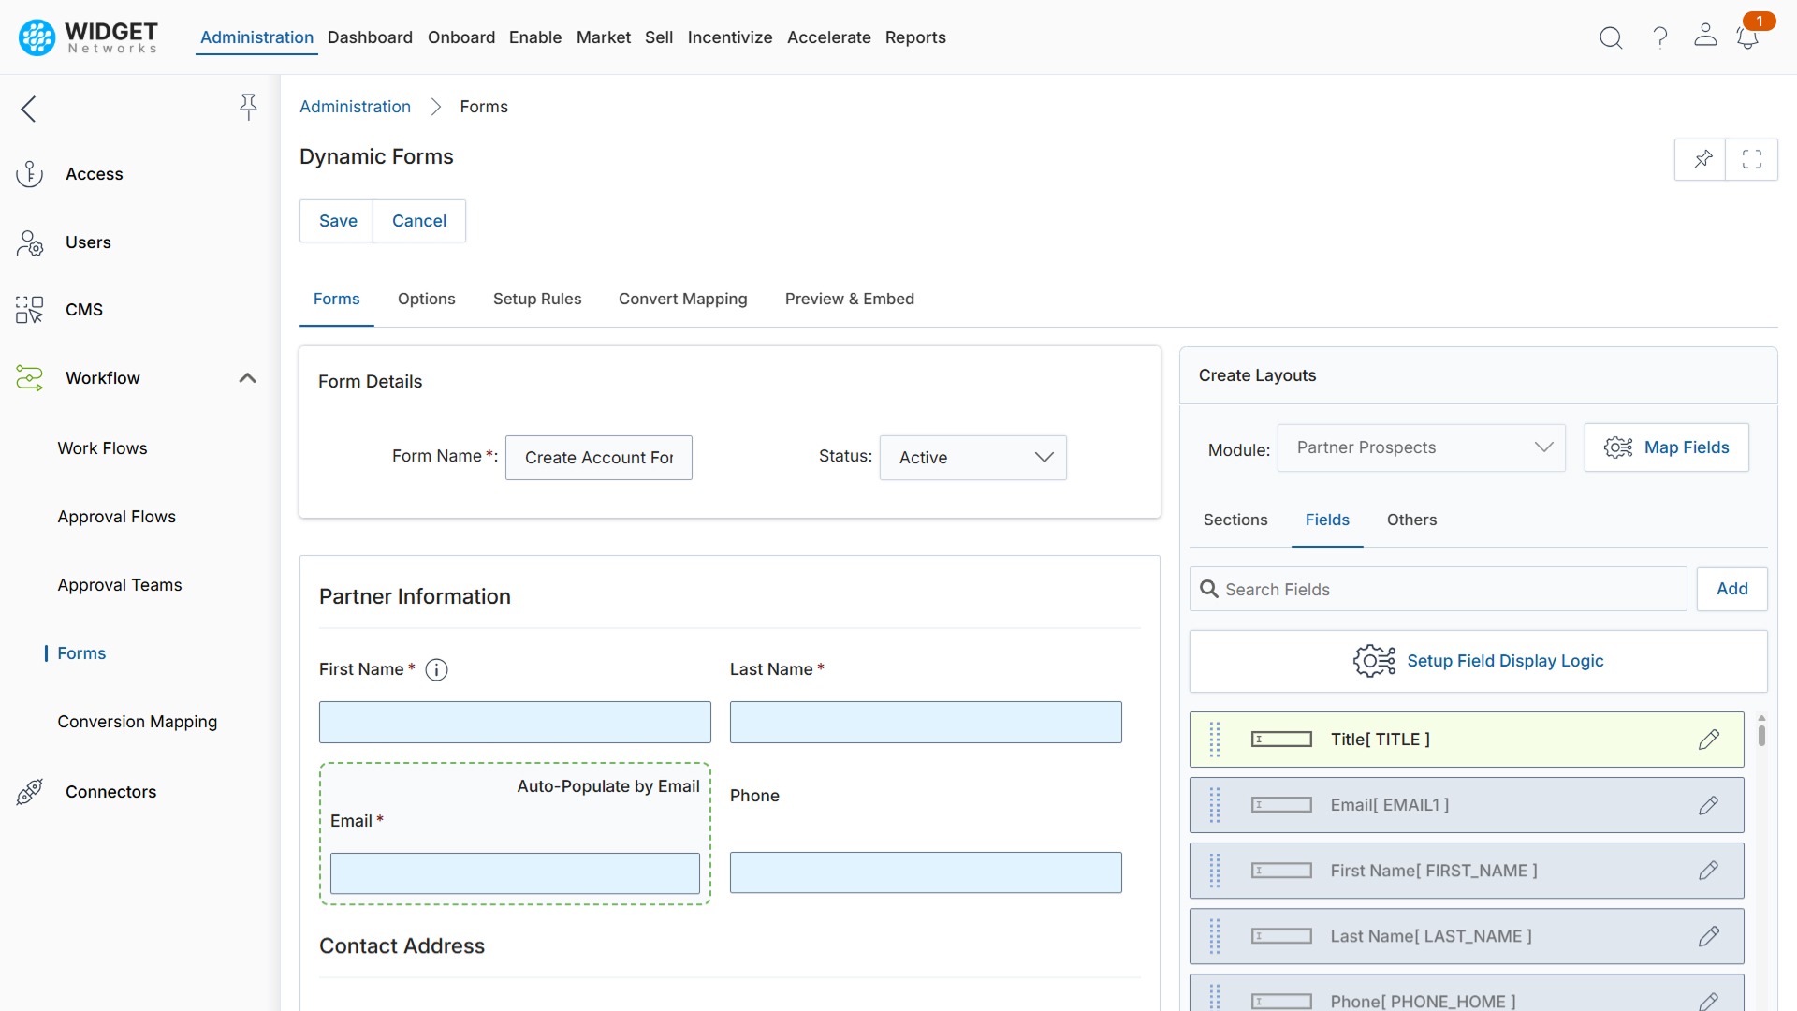
Task: Collapse the Workflow sidebar group
Action: point(247,378)
